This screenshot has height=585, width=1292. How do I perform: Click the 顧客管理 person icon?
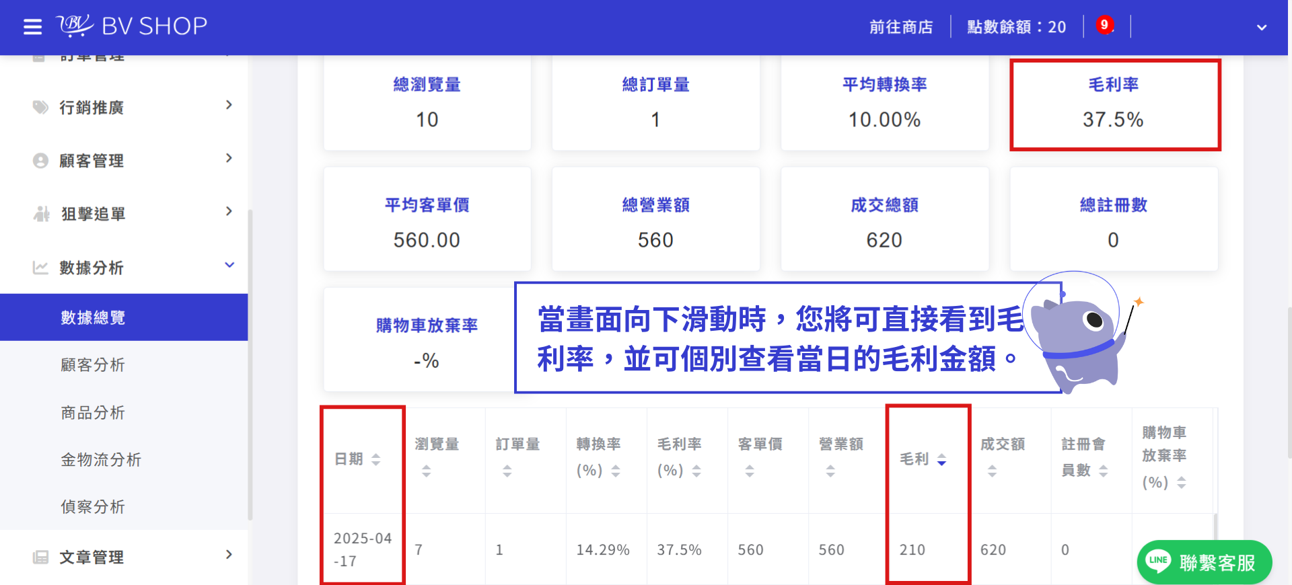coord(40,161)
